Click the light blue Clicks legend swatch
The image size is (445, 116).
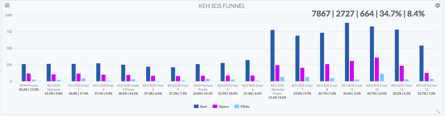(x=237, y=106)
